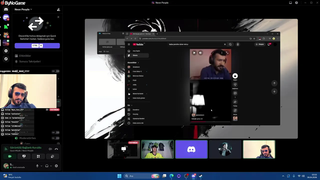320x180 pixels.
Task: Click the streamed YouTube notifications bell
Action: (269, 44)
